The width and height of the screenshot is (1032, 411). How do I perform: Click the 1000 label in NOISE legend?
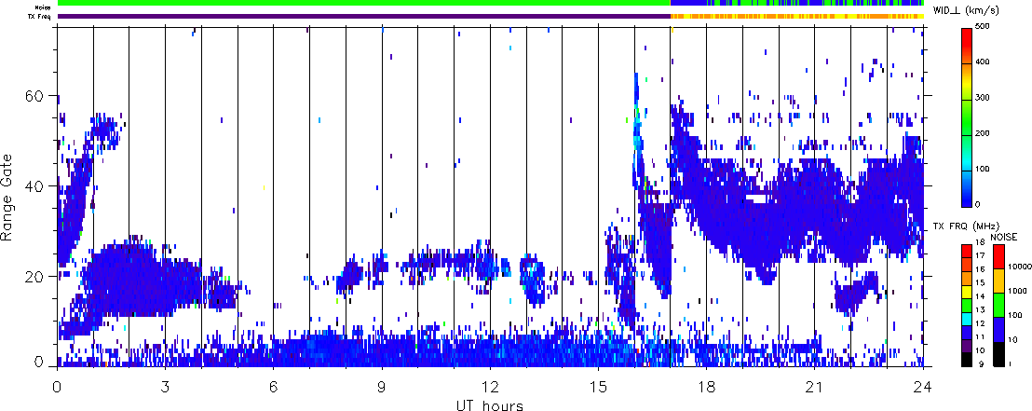1017,291
